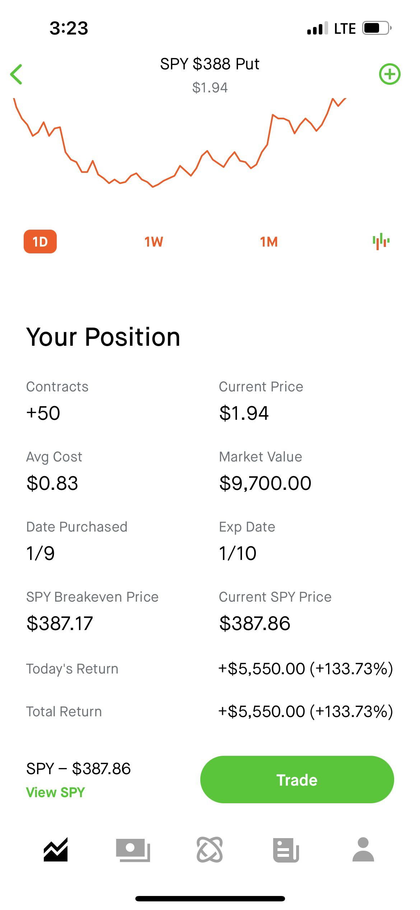Open the View SPY link
Image resolution: width=420 pixels, height=910 pixels.
[x=56, y=792]
